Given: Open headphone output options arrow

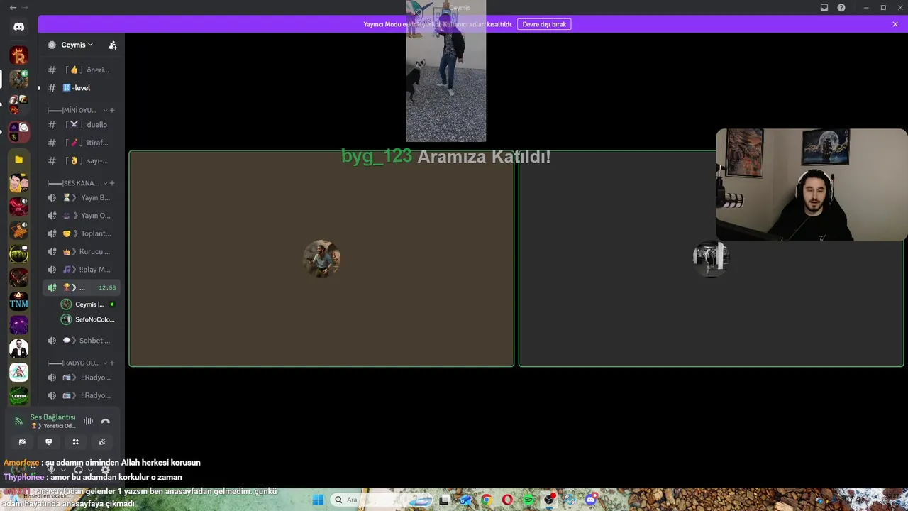Looking at the screenshot, I should click(x=90, y=469).
